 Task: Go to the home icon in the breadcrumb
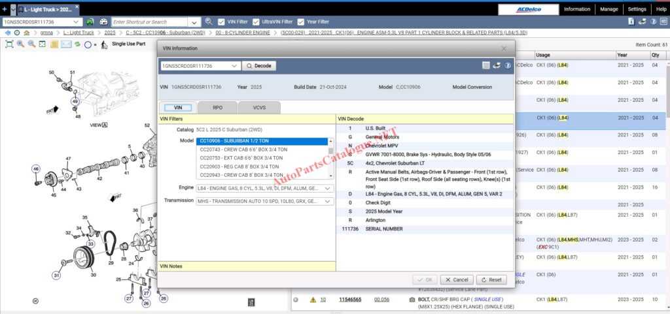click(26, 33)
